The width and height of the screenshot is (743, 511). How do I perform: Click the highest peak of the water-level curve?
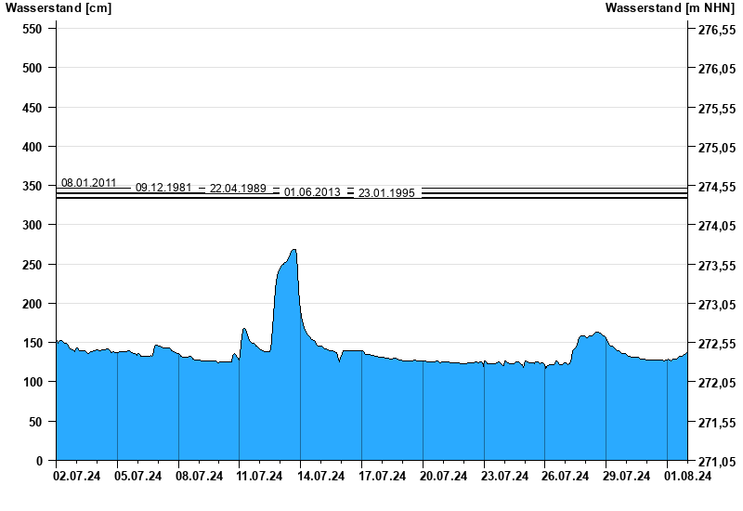[294, 250]
